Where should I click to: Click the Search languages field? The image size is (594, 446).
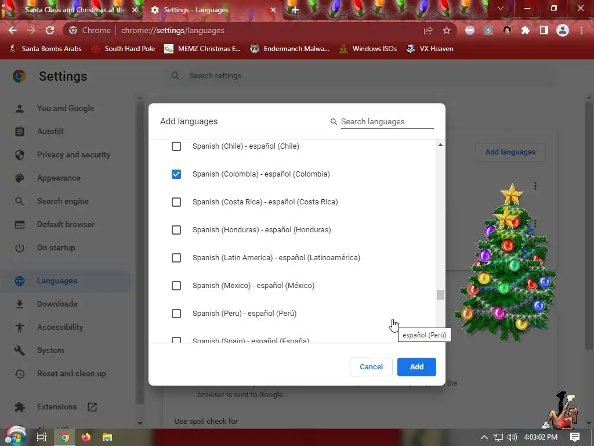[387, 122]
